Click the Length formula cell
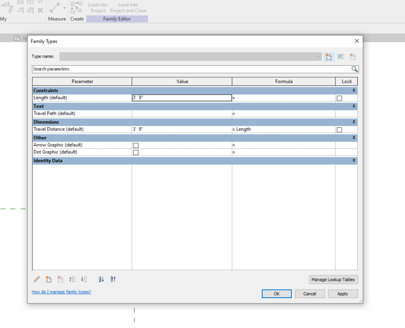 click(x=284, y=98)
